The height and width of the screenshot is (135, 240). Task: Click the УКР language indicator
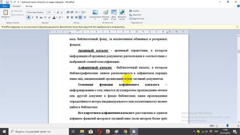click(x=216, y=132)
